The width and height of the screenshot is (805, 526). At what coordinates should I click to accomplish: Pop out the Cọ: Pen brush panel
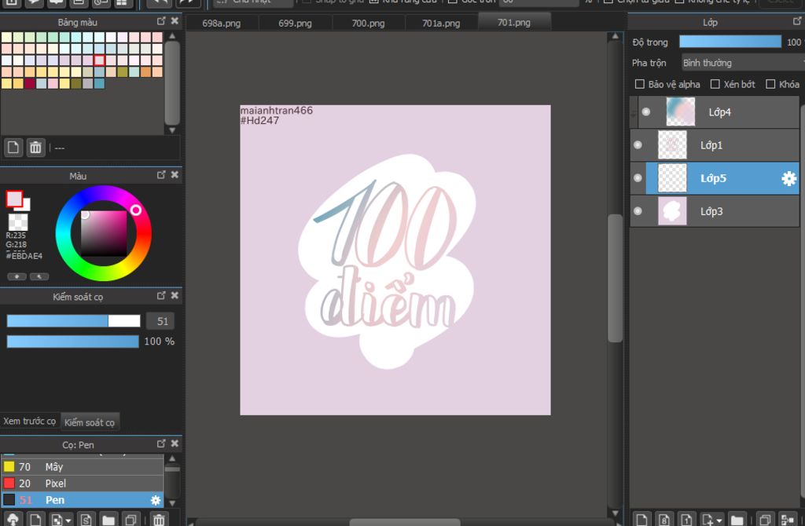click(x=160, y=444)
